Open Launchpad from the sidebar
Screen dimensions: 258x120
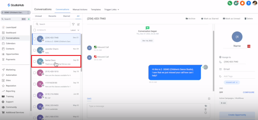[x=11, y=28]
